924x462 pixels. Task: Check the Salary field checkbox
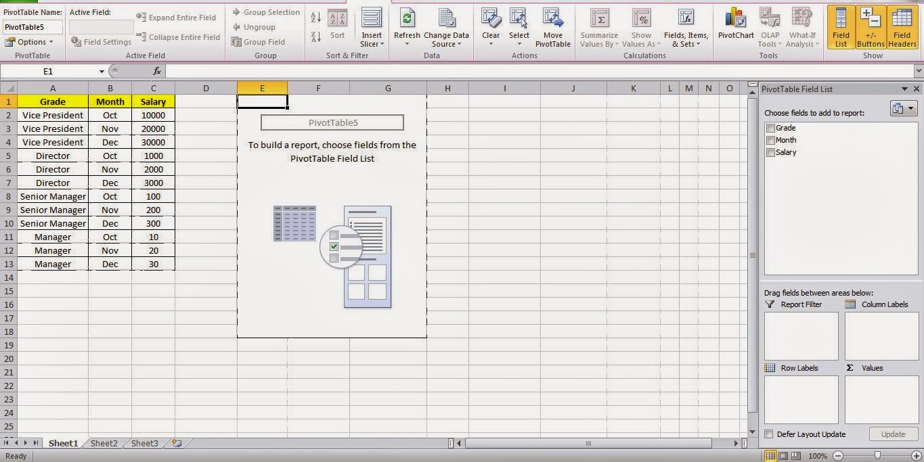tap(770, 152)
